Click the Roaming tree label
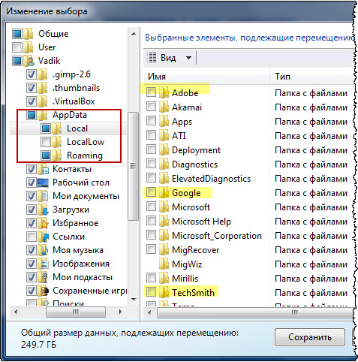 [85, 155]
